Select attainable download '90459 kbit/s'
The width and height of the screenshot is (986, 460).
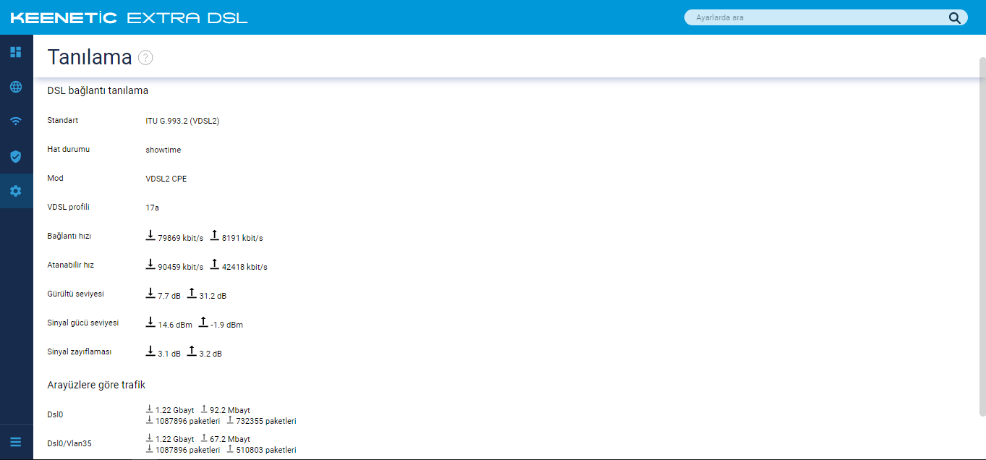pyautogui.click(x=180, y=267)
